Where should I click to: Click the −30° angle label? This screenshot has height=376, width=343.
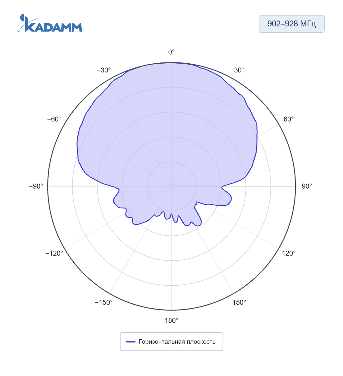(x=104, y=70)
